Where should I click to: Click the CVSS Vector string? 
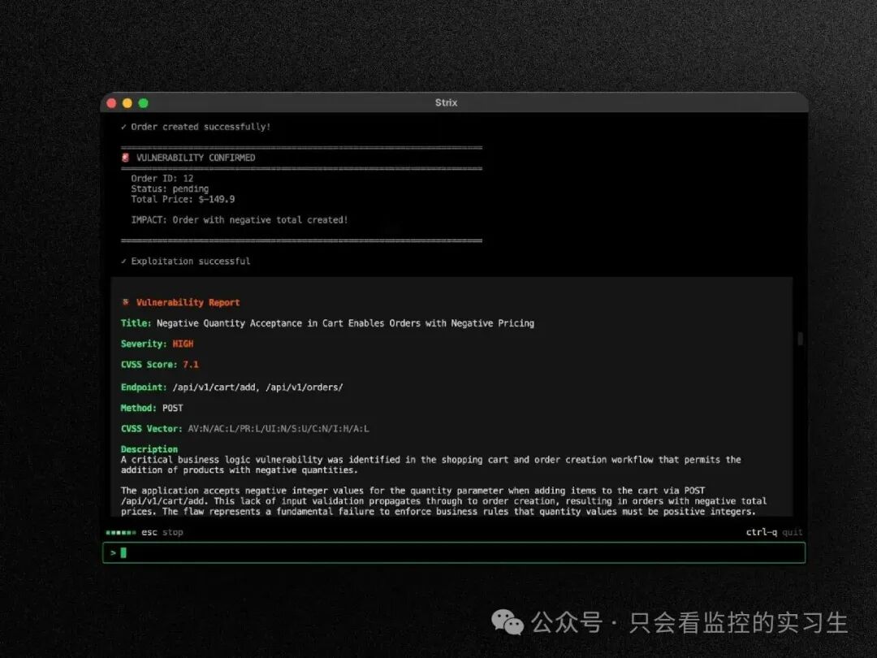pos(279,429)
